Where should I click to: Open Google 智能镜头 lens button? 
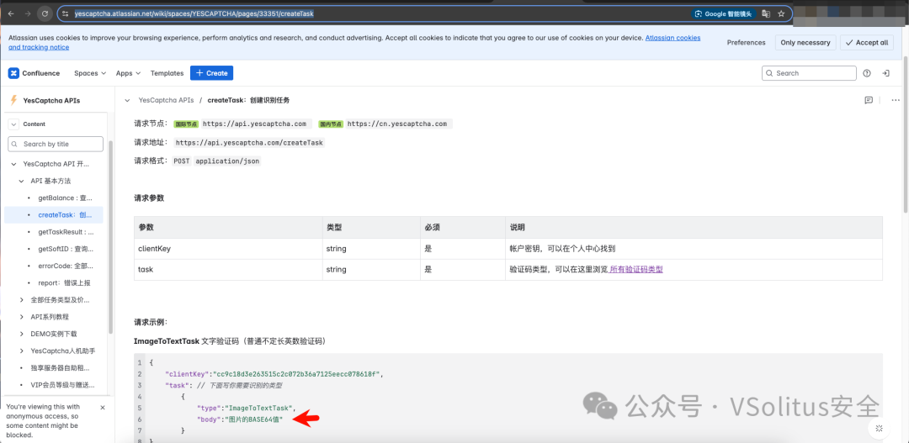(724, 13)
